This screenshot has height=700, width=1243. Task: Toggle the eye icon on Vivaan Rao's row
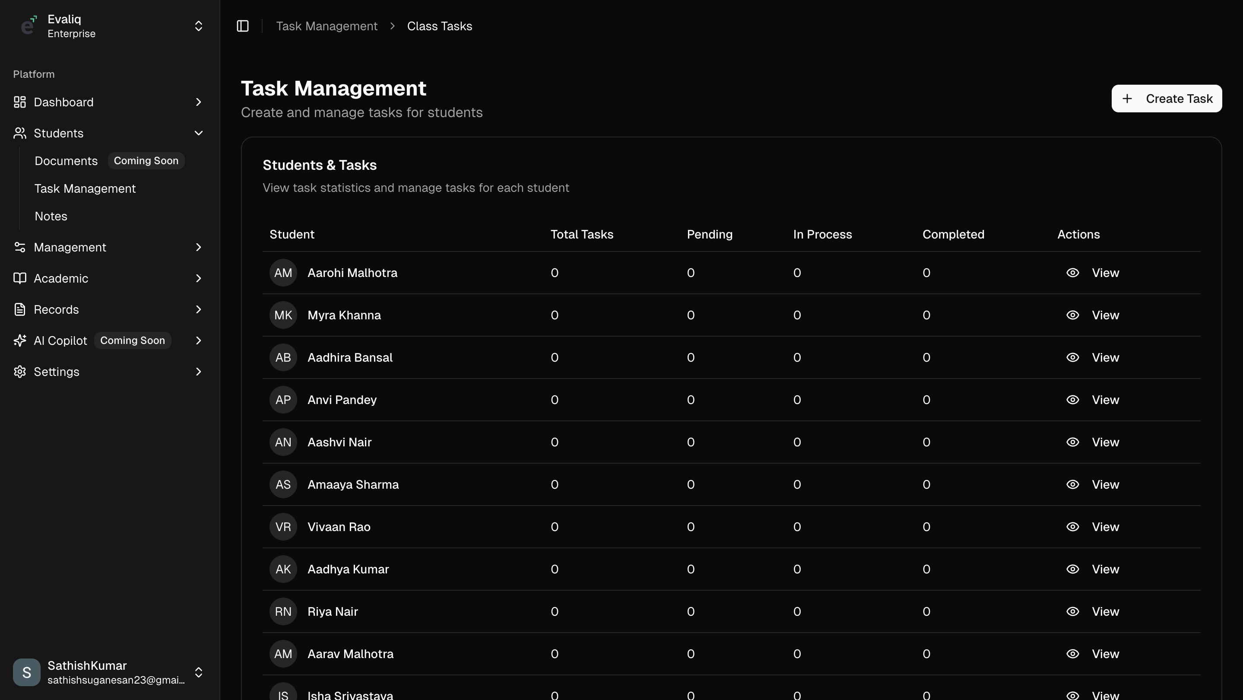[x=1072, y=527]
